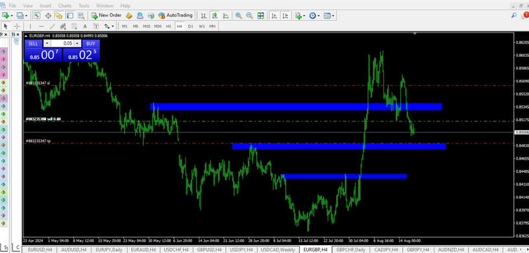Switch chart to M30 timeframe
The image size is (529, 253).
pos(158,26)
